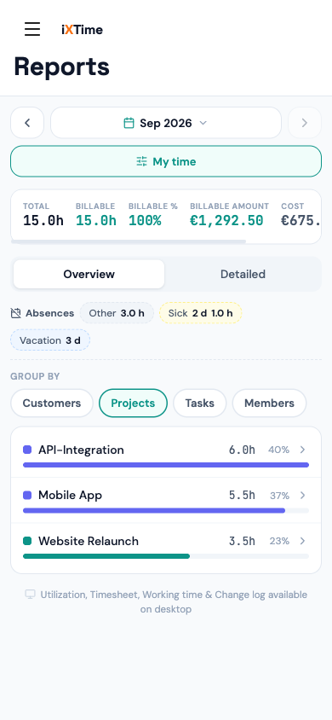This screenshot has height=720, width=332.
Task: Group by Tasks
Action: point(200,404)
